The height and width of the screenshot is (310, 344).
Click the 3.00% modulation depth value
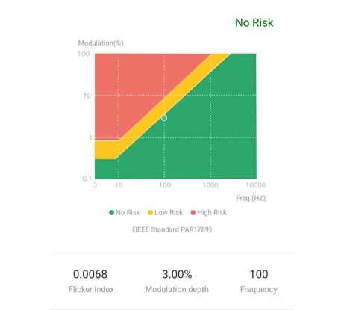(x=177, y=274)
